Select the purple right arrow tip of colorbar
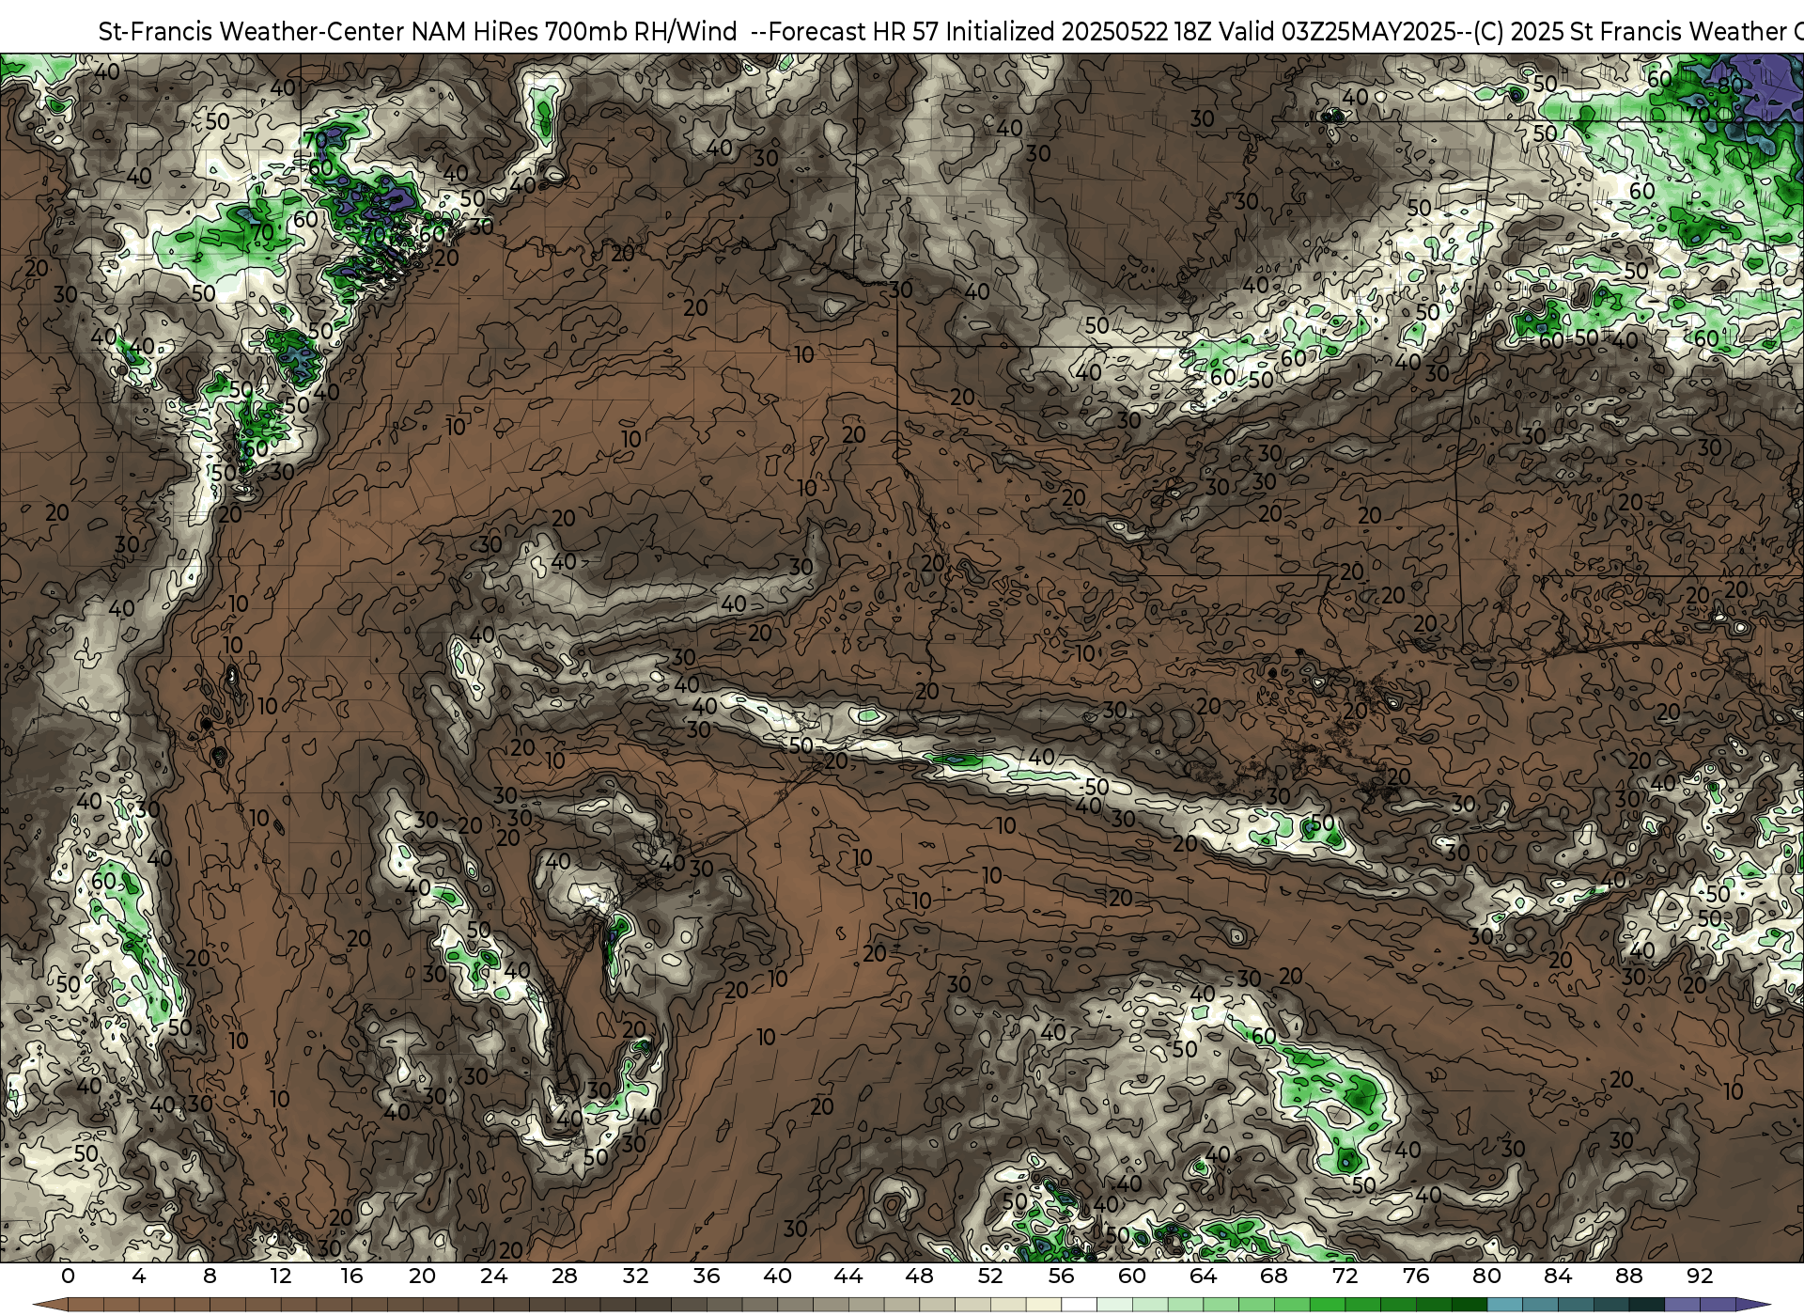Image resolution: width=1804 pixels, height=1316 pixels. [1752, 1306]
